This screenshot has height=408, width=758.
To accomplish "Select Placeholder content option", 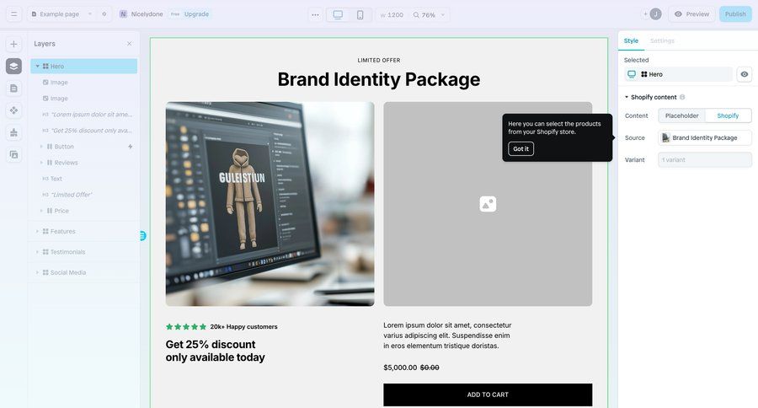I will [x=681, y=115].
